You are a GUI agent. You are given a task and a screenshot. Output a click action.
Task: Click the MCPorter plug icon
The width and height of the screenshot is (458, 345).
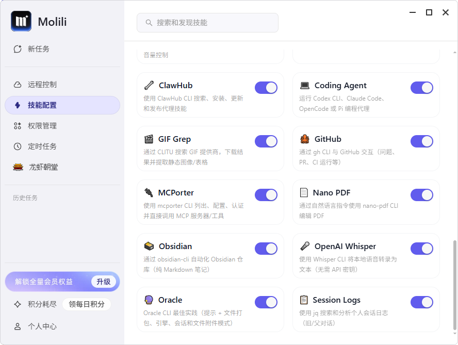[x=149, y=192]
